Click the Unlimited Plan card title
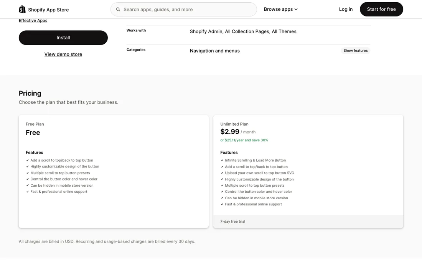422x261 pixels. 234,124
